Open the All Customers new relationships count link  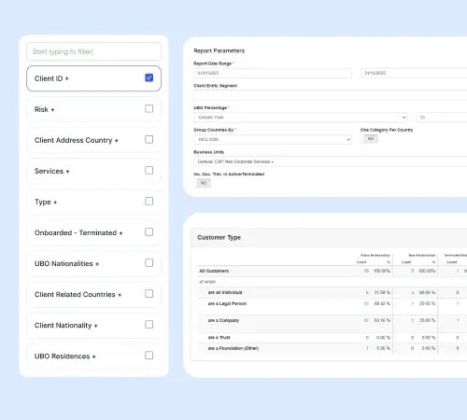(412, 271)
